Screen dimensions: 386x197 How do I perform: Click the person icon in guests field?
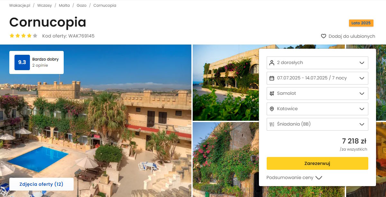(x=272, y=62)
